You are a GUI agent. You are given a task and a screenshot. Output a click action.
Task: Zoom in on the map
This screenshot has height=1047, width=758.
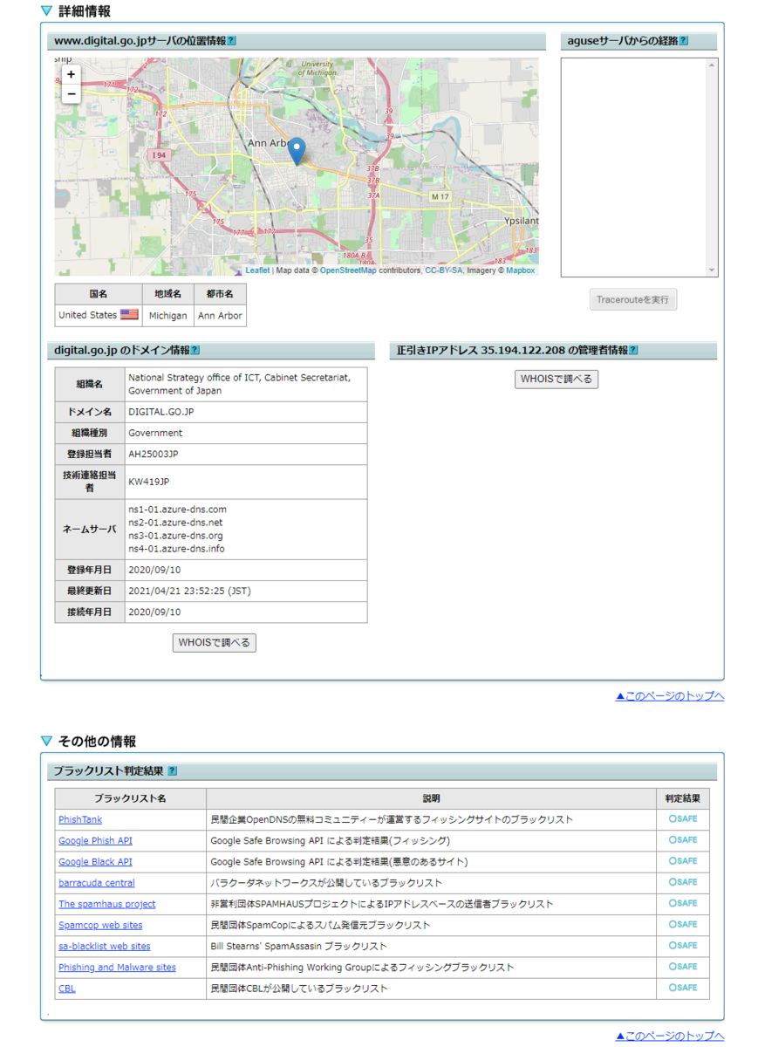[72, 75]
